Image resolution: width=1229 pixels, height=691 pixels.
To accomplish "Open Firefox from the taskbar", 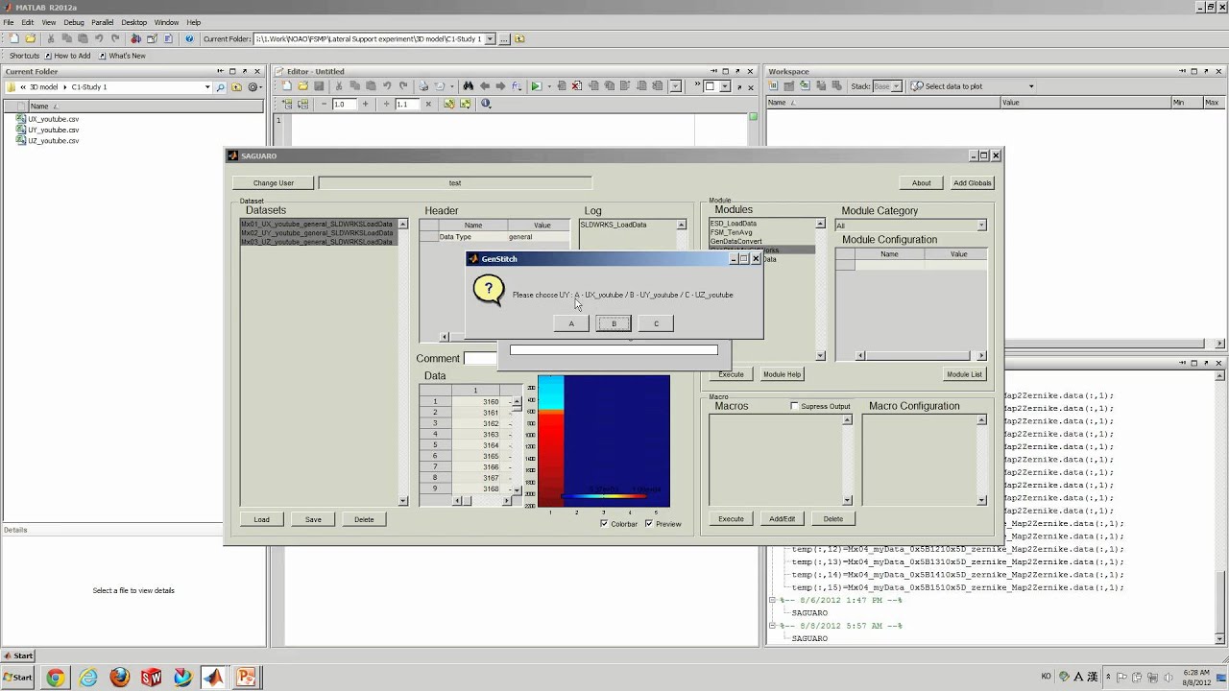I will pyautogui.click(x=119, y=678).
